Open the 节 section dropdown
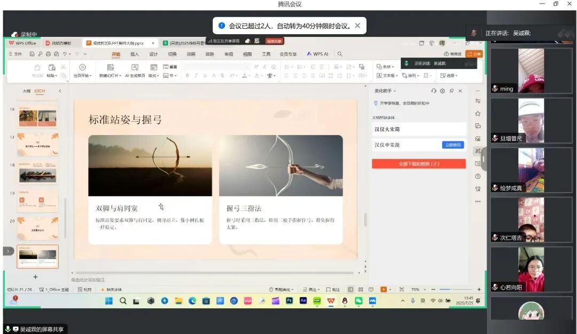The height and width of the screenshot is (334, 577). point(170,75)
